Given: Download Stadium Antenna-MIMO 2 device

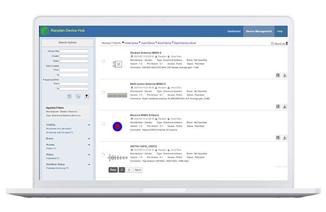Looking at the screenshot, I should click(284, 75).
